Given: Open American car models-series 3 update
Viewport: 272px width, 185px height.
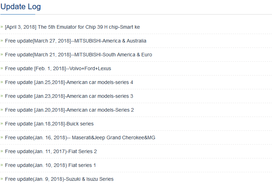Looking at the screenshot, I should (x=69, y=96).
